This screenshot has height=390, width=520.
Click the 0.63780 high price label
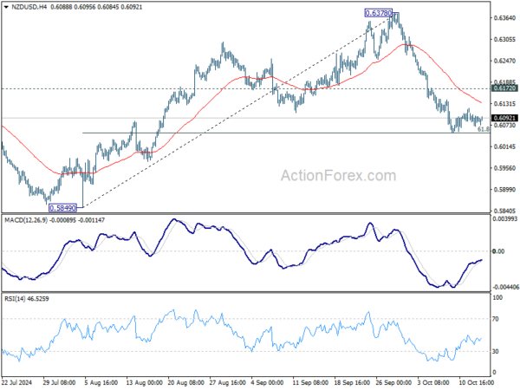(378, 13)
